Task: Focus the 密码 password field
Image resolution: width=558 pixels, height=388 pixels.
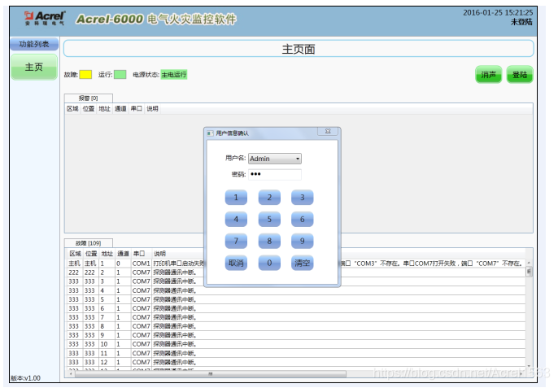Action: click(x=275, y=174)
